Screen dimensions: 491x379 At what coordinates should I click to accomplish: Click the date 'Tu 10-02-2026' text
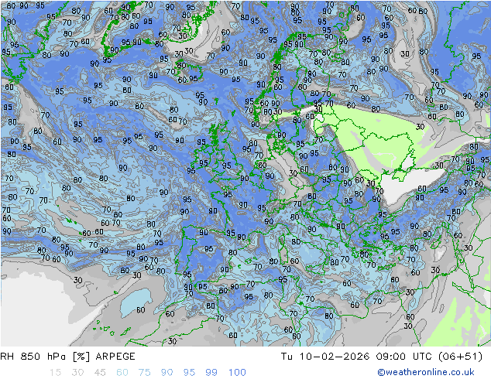[325, 357]
